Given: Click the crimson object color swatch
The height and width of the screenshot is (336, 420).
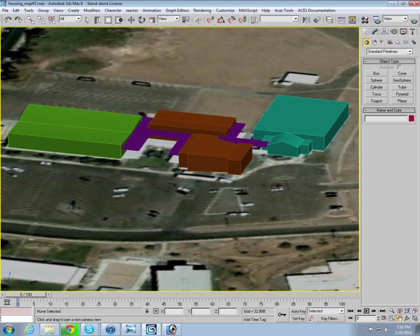Looking at the screenshot, I should 411,119.
